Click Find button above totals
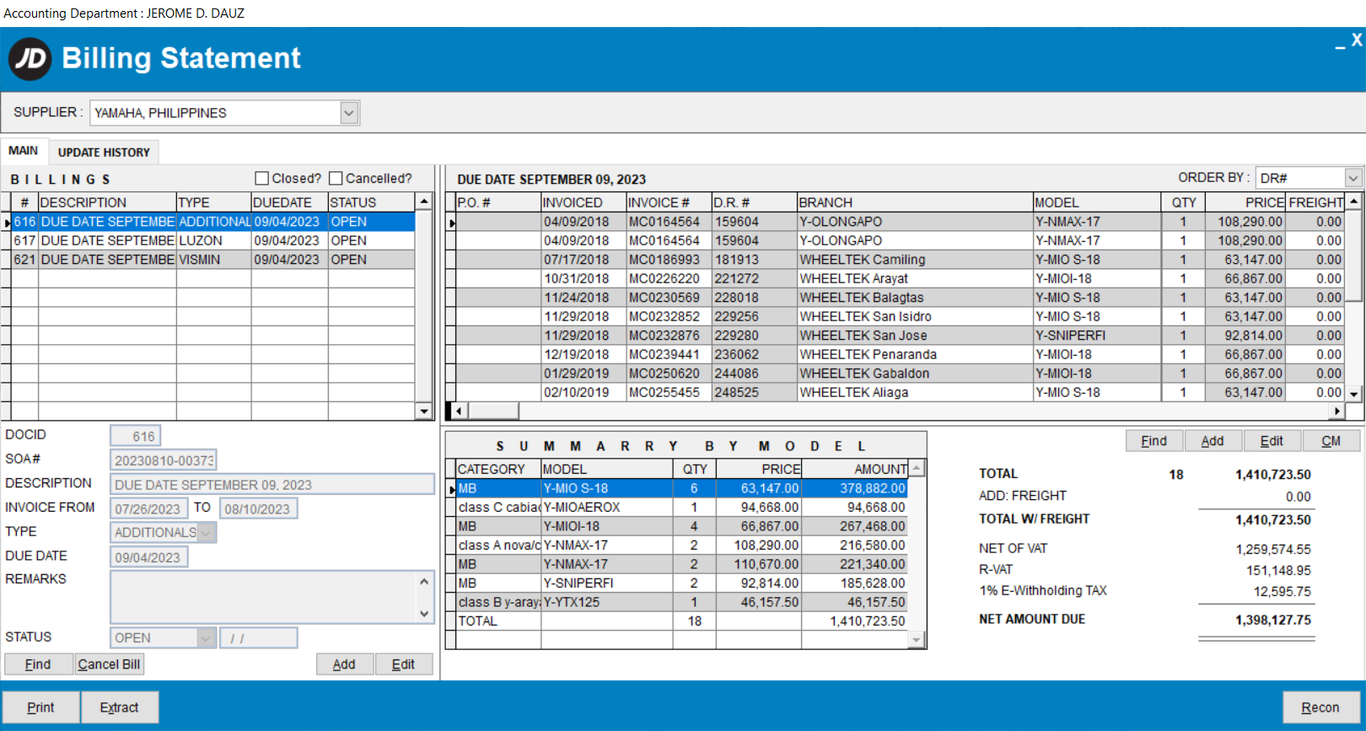 click(1154, 441)
